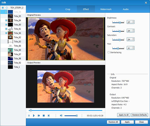Image resolution: width=150 pixels, height=126 pixels.
Task: Decrease Saturation value with down arrow
Action: (133, 40)
